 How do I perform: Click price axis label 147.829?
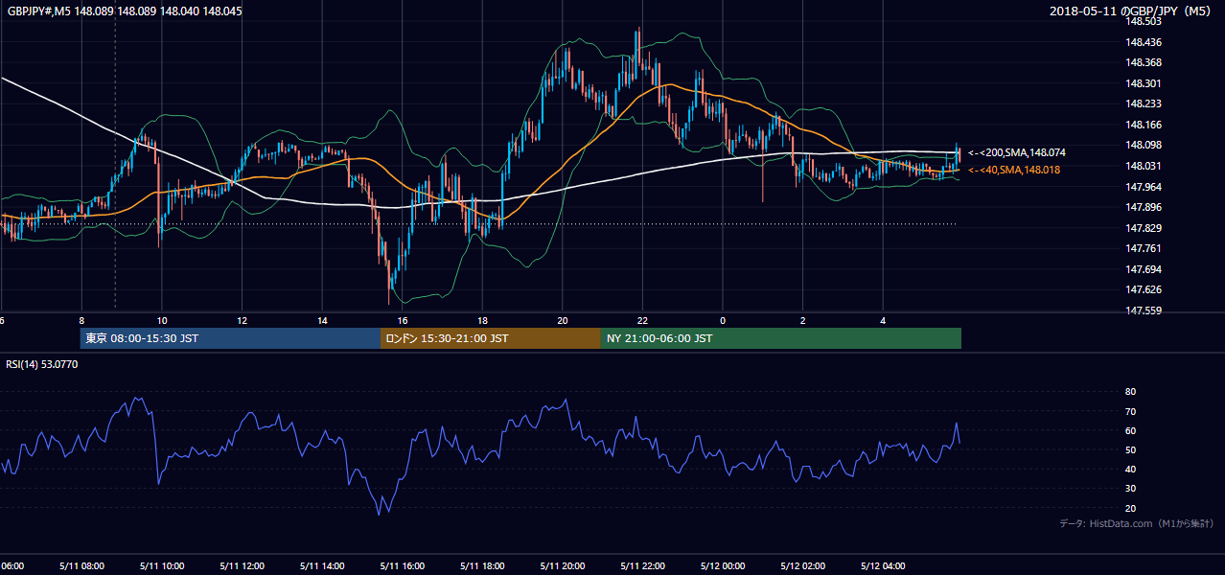1143,227
